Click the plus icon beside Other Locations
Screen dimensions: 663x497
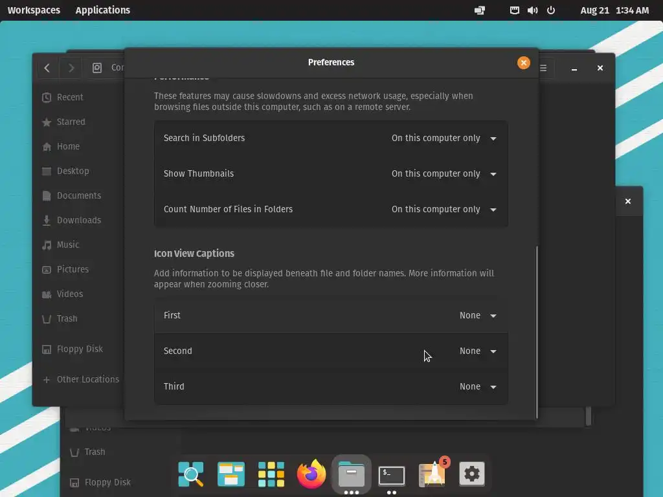(47, 380)
